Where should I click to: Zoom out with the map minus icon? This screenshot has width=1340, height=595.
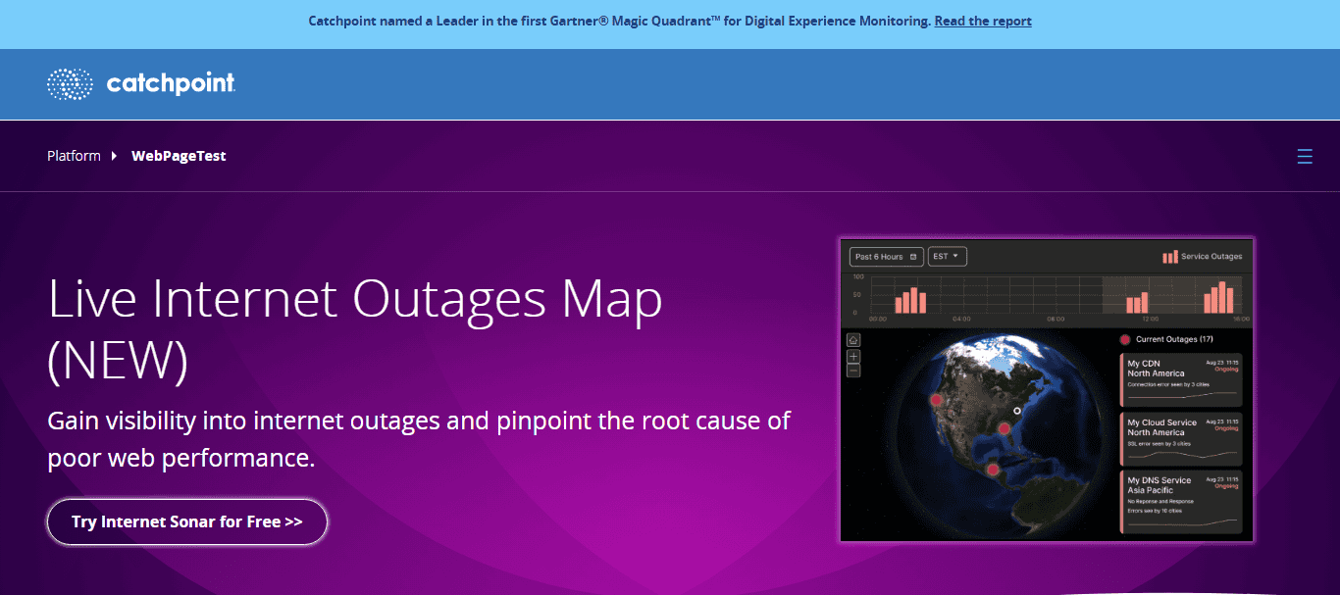(853, 371)
